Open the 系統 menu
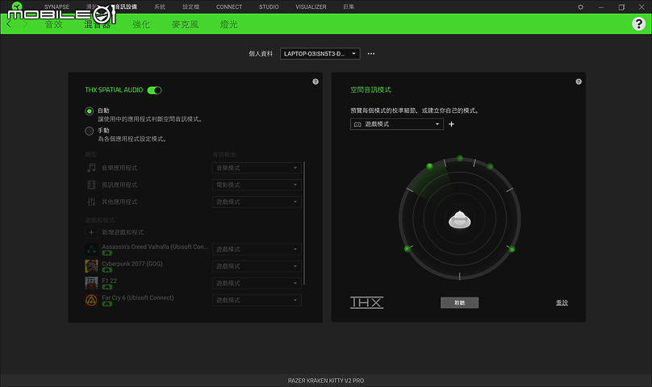 click(x=160, y=7)
